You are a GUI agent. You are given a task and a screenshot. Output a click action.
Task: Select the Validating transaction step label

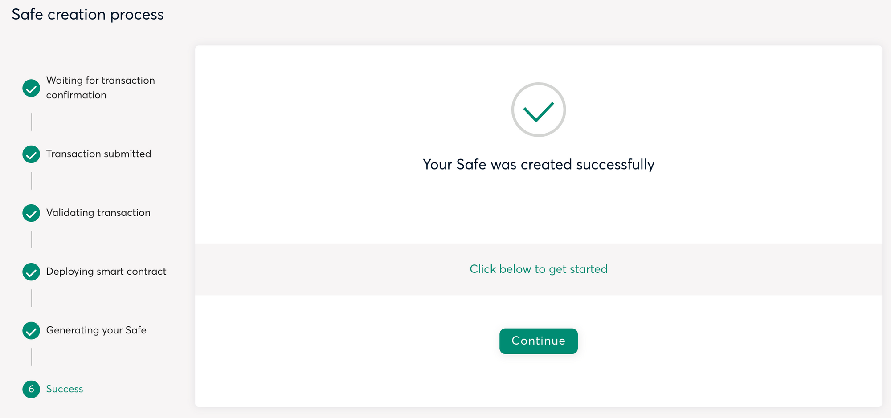tap(98, 212)
